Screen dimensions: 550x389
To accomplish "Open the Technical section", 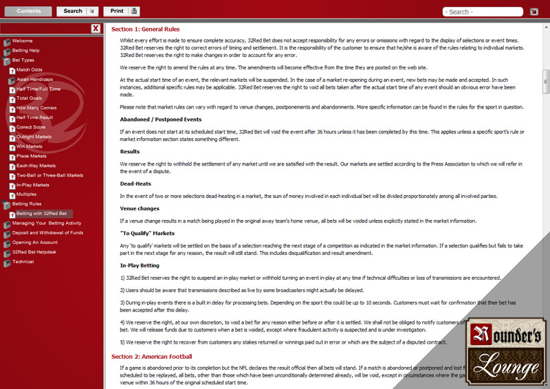I will 23,262.
